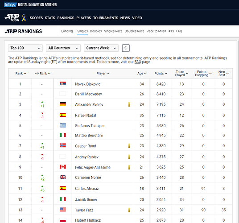Follow the FAQ link in description text
The image size is (239, 223).
coord(138,62)
